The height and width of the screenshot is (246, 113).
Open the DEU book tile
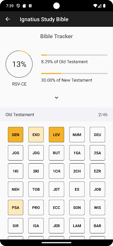pyautogui.click(x=97, y=135)
